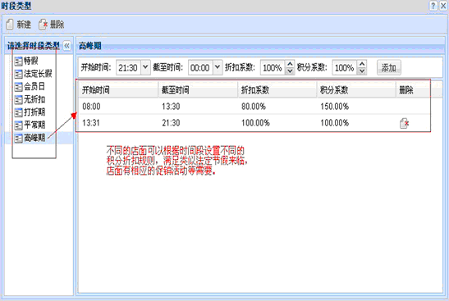Screen dimensions: 449x301
Task: Click the 80.00% discount cell
Action: point(277,107)
